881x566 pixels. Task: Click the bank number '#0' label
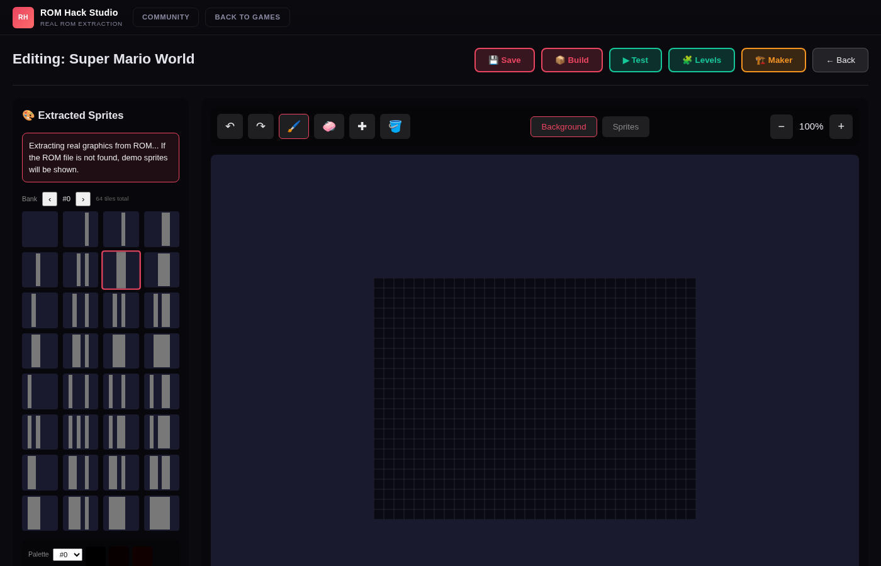tap(67, 199)
